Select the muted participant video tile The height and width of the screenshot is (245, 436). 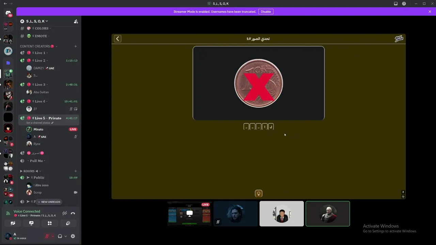coord(236,214)
